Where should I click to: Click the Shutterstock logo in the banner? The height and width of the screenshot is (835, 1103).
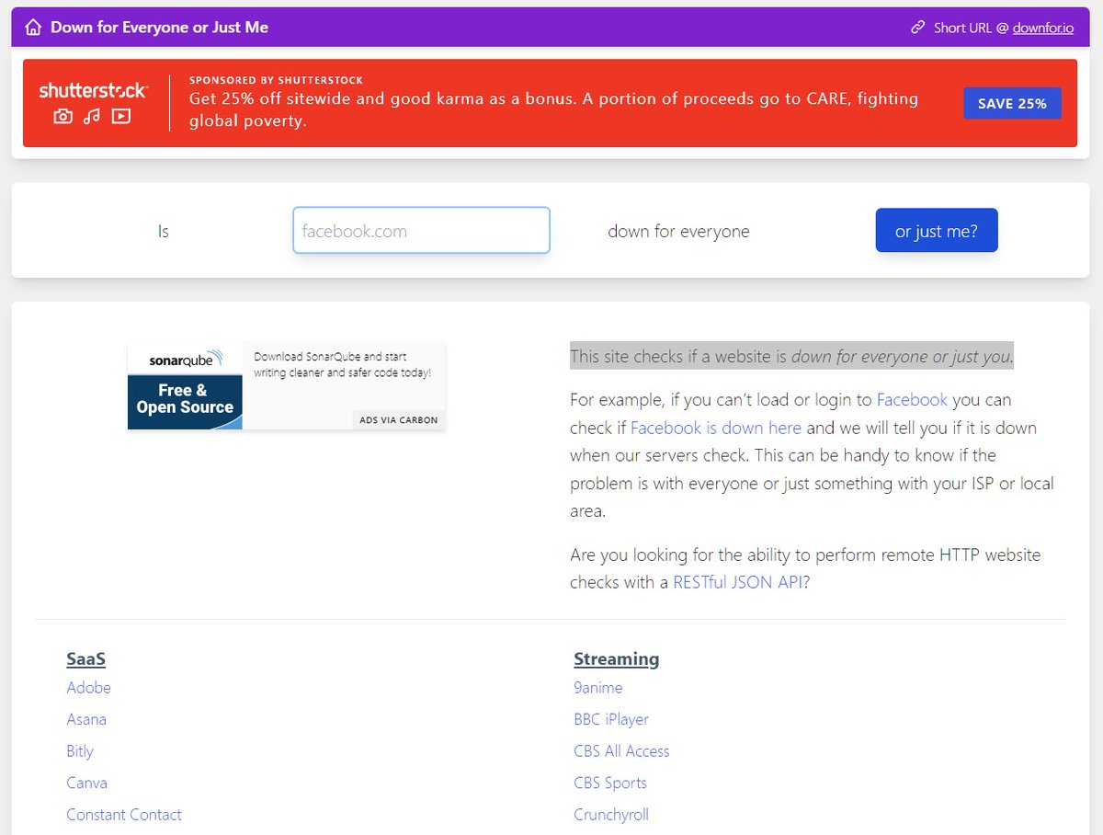tap(93, 90)
